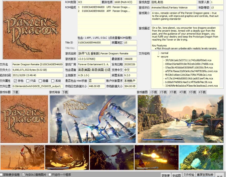Select 3346fdfe4b0a6dca7f3eec9e3ea9cea2.cnmt.nca file
The height and width of the screenshot is (177, 226).
[191, 86]
